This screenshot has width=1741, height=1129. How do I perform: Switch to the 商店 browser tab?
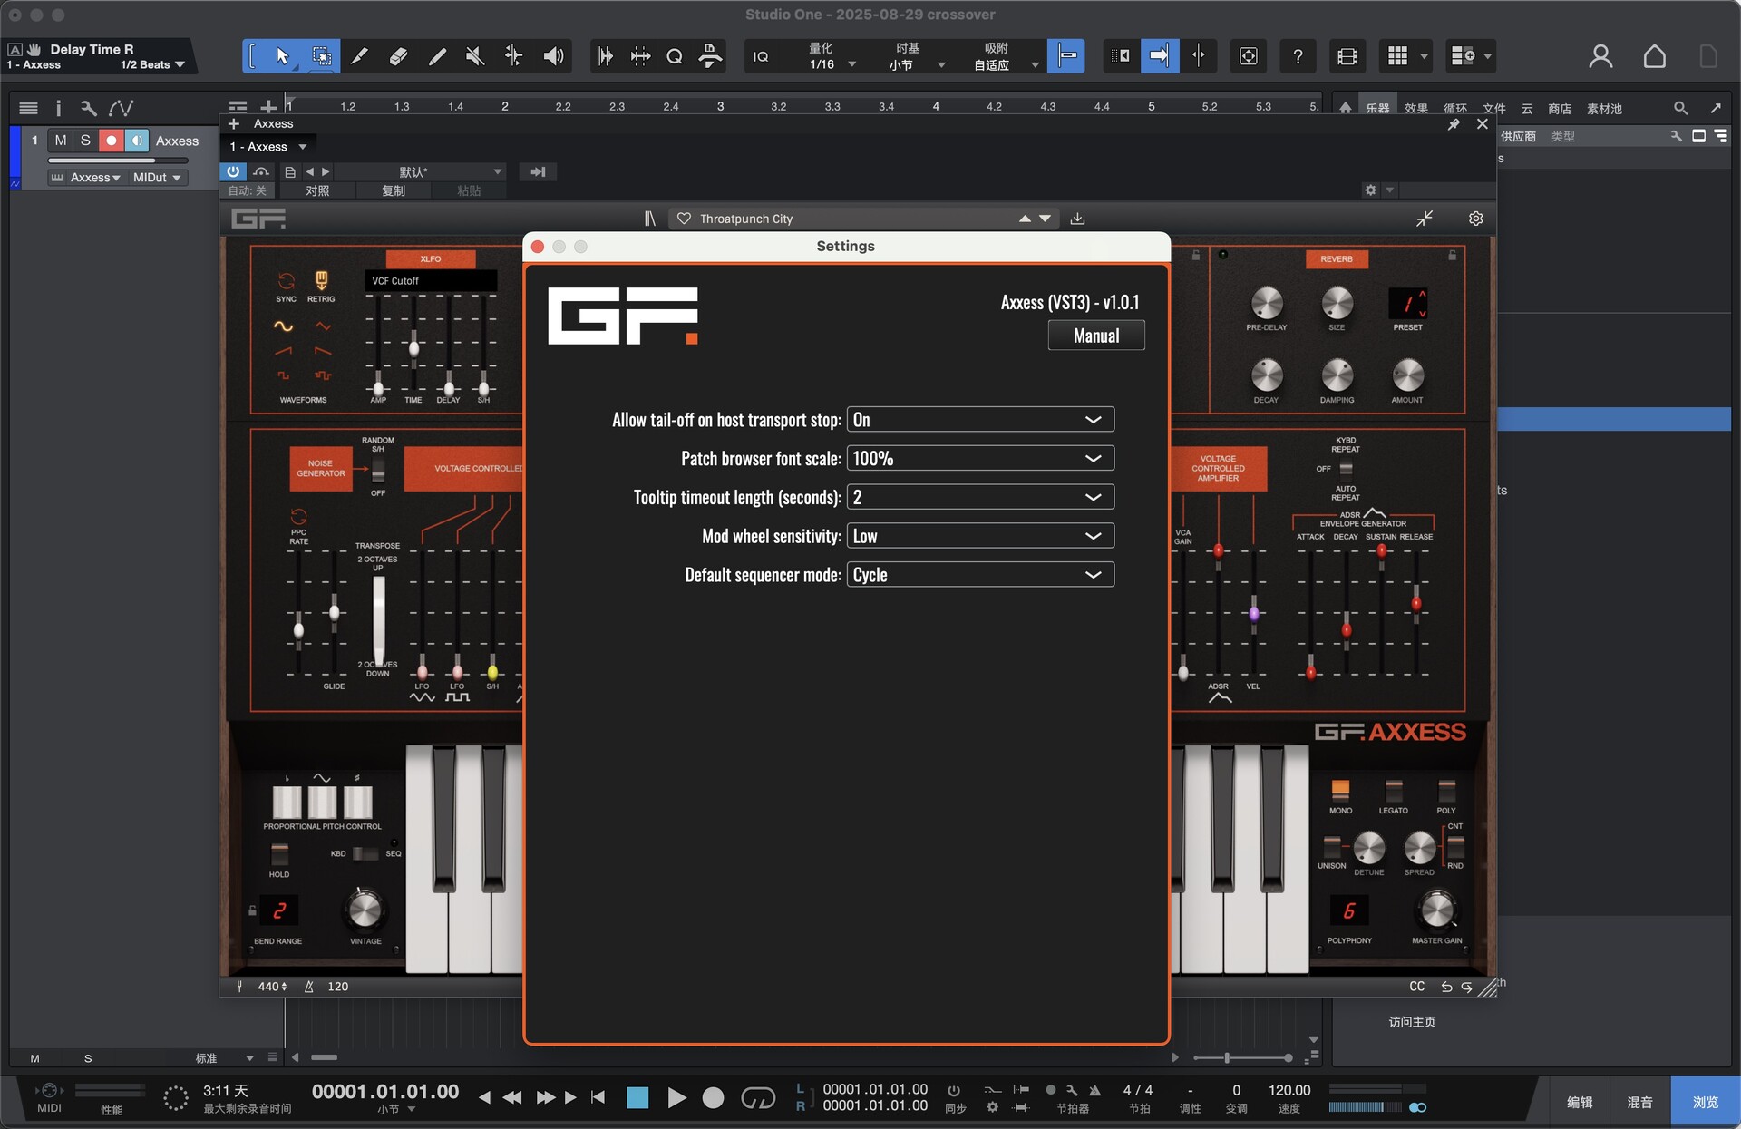1560,108
